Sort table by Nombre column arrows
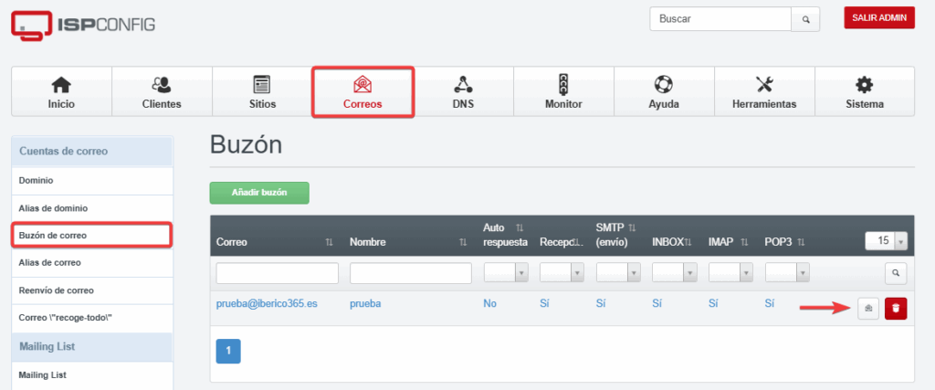This screenshot has width=935, height=390. [x=463, y=242]
